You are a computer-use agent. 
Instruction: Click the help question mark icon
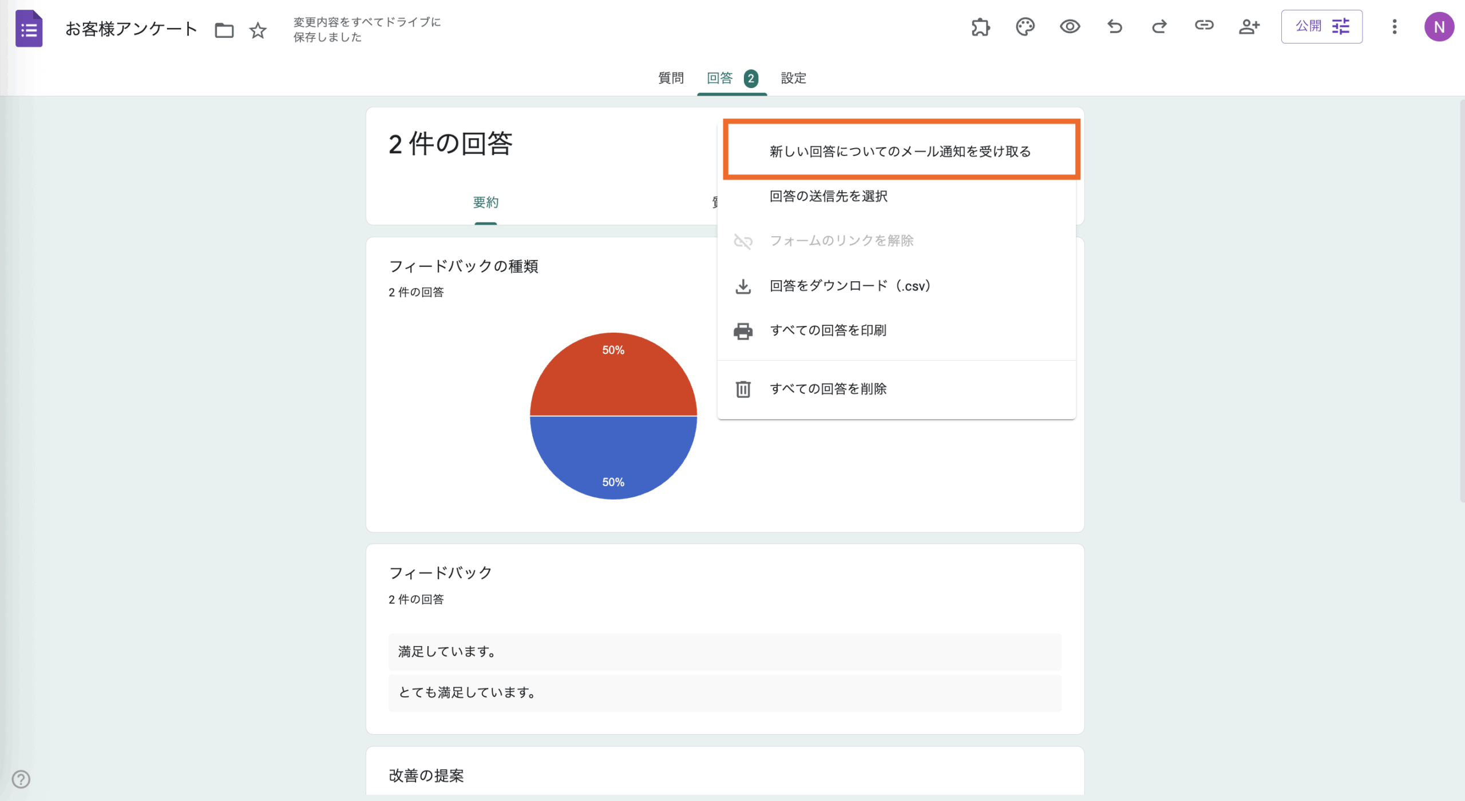tap(21, 779)
